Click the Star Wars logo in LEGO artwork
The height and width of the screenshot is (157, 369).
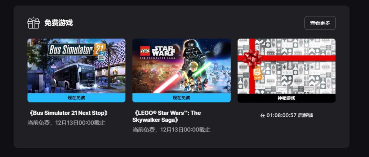tap(163, 50)
